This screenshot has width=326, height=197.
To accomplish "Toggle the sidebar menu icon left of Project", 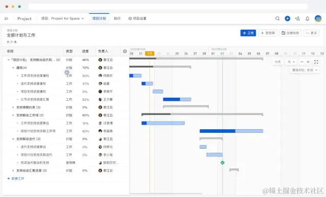I will (6, 18).
